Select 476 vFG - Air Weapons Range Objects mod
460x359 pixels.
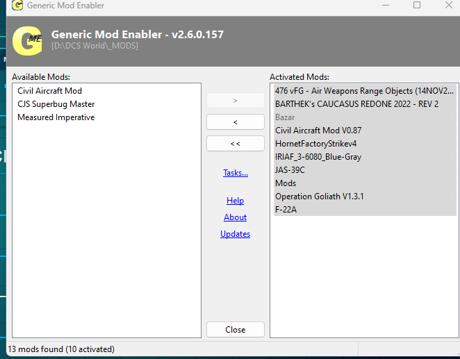[x=365, y=91]
